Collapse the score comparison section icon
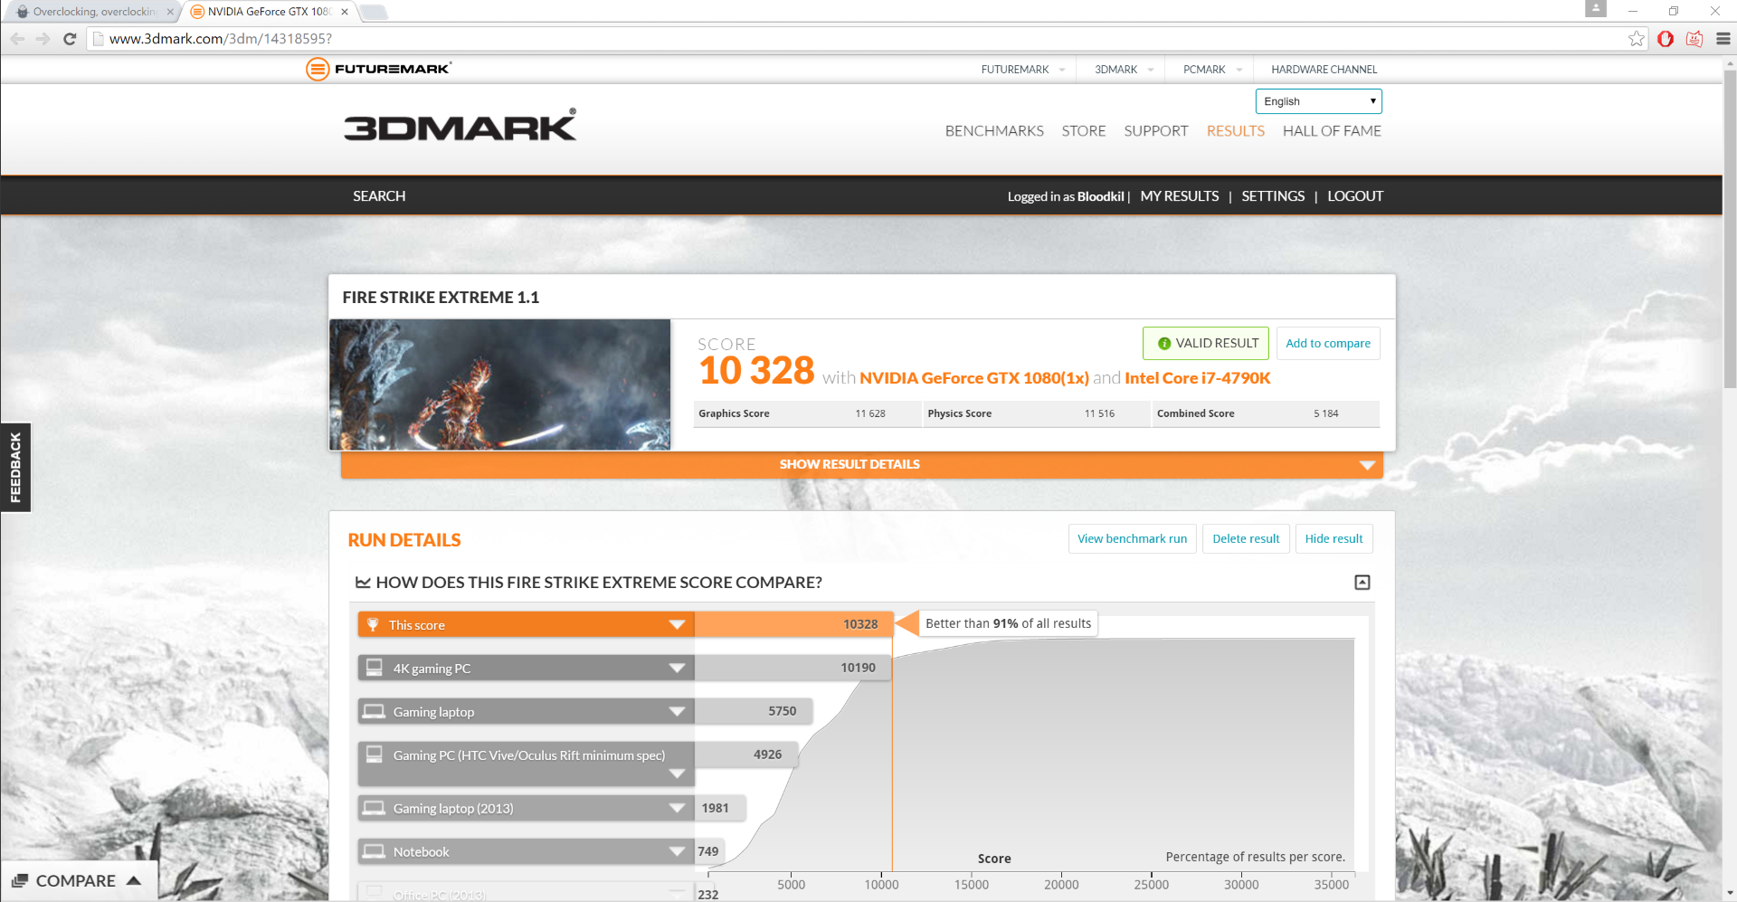 tap(1362, 583)
